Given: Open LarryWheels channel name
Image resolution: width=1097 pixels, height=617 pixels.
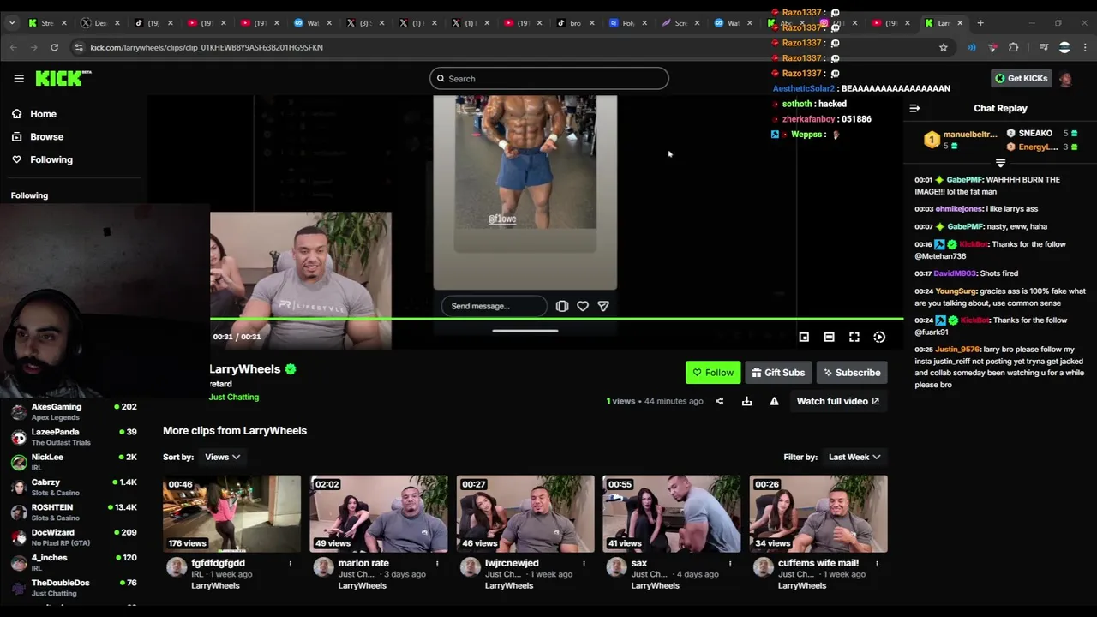Looking at the screenshot, I should point(245,369).
